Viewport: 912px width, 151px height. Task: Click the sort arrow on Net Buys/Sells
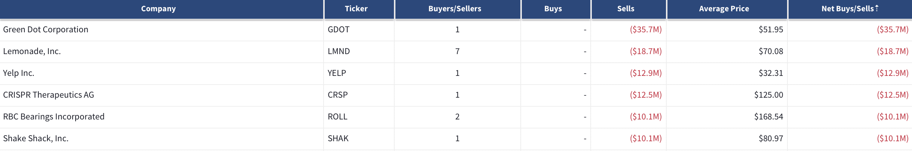pos(877,8)
